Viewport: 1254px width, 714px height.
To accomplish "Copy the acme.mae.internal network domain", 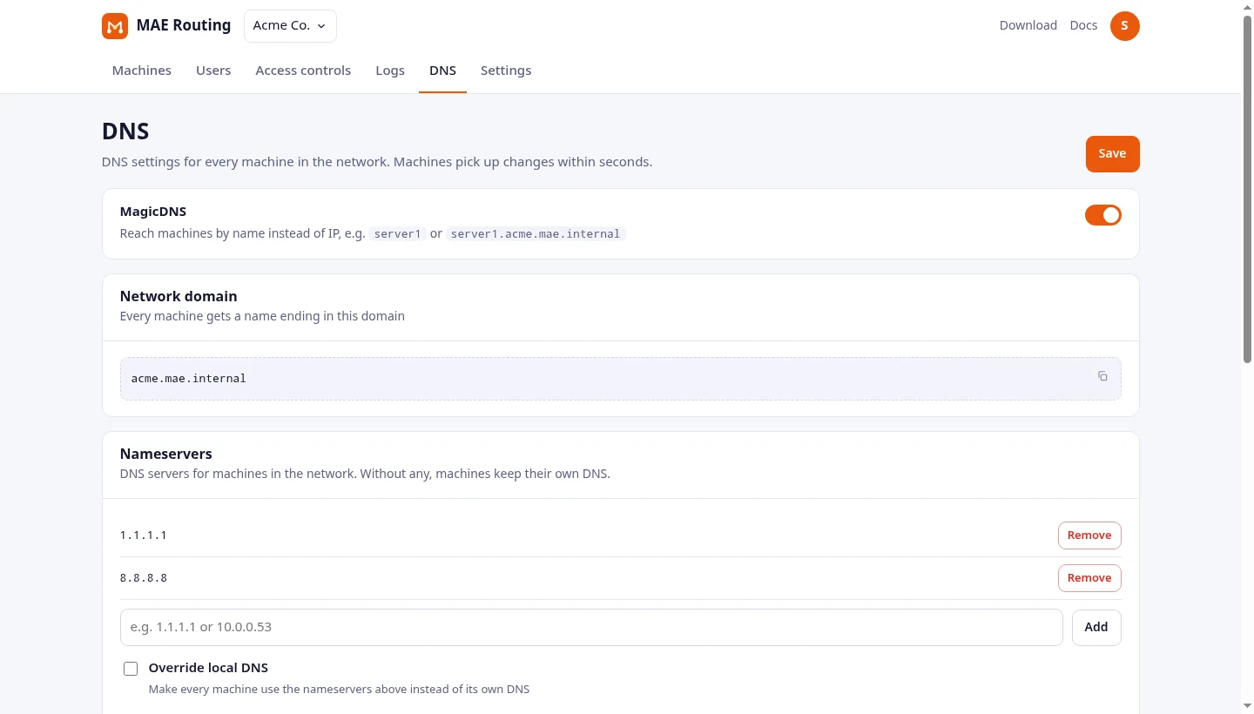I will [1102, 376].
